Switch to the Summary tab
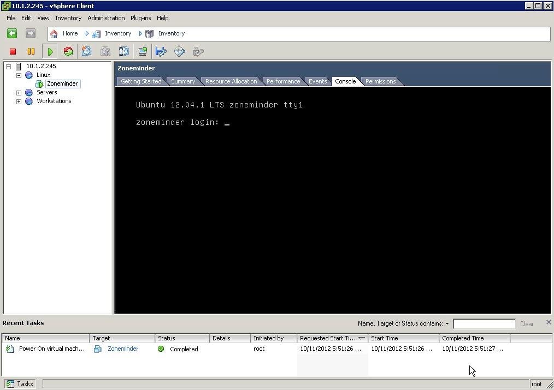 point(183,81)
